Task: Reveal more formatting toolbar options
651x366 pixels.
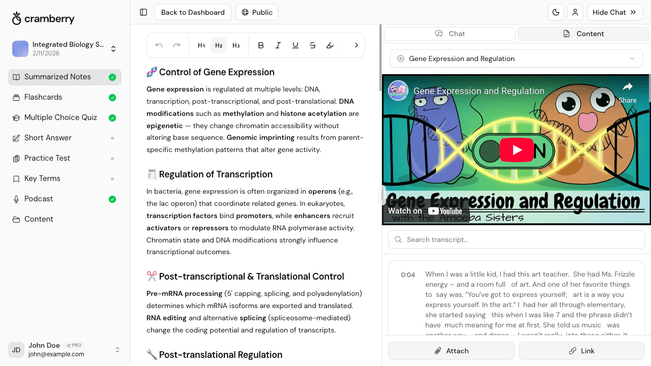Action: coord(356,45)
